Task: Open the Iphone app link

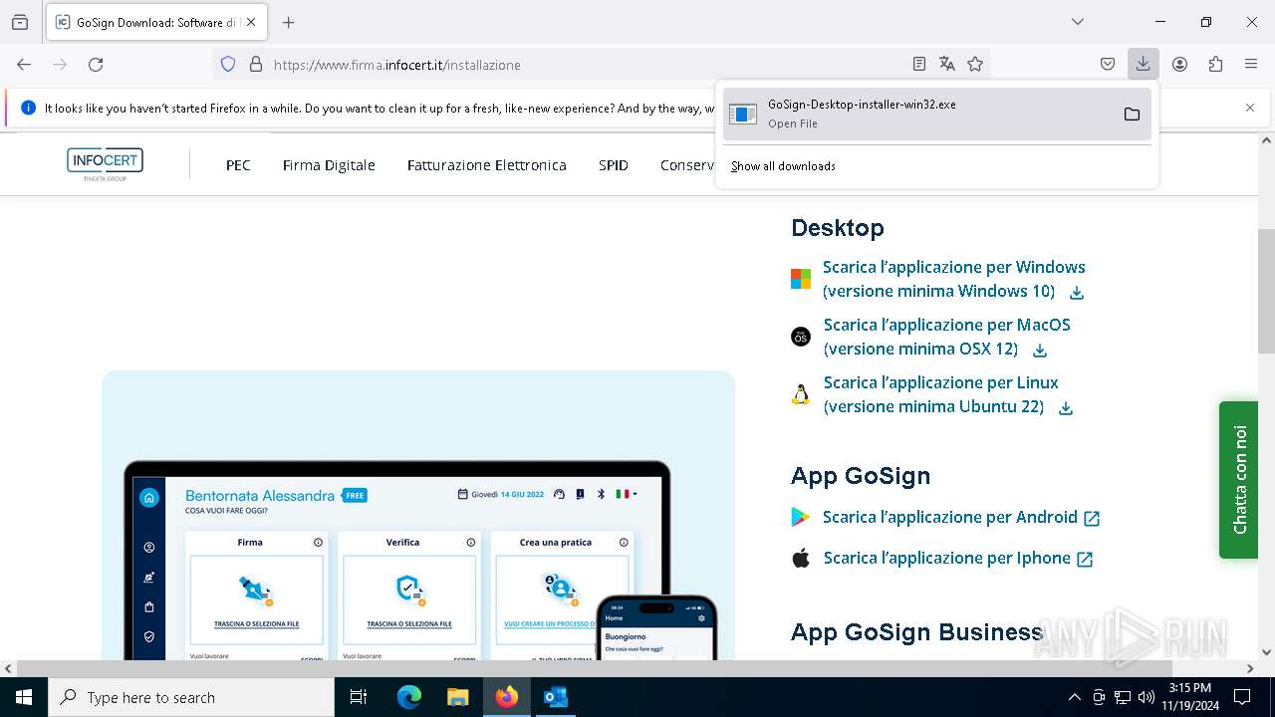Action: click(957, 559)
